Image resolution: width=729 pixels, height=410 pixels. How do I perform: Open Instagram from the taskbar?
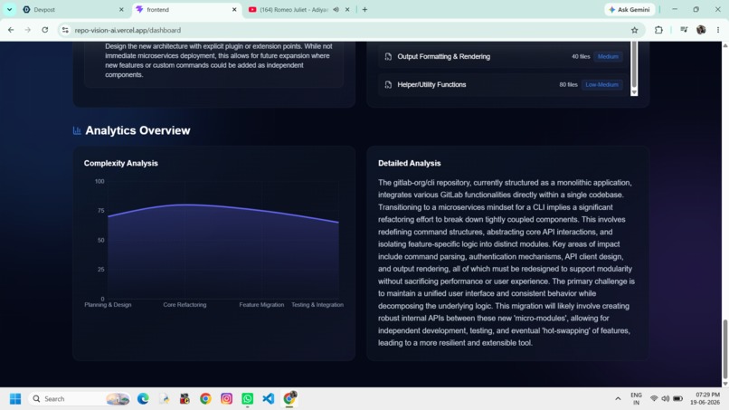pyautogui.click(x=226, y=399)
